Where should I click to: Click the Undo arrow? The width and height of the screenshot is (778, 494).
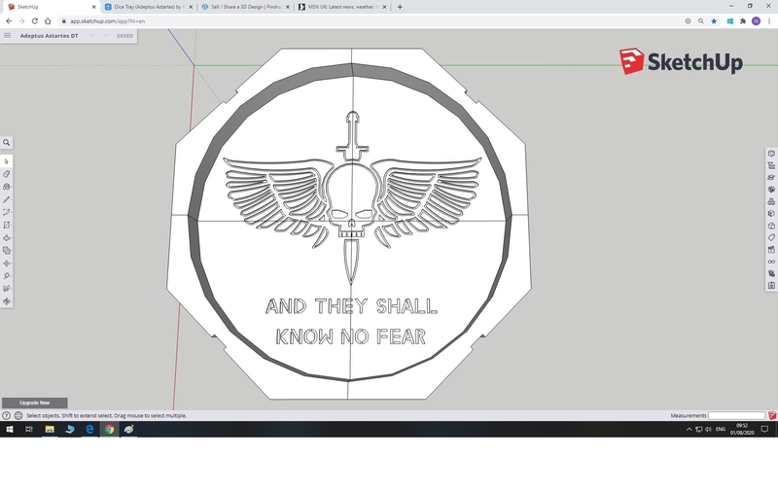click(91, 36)
